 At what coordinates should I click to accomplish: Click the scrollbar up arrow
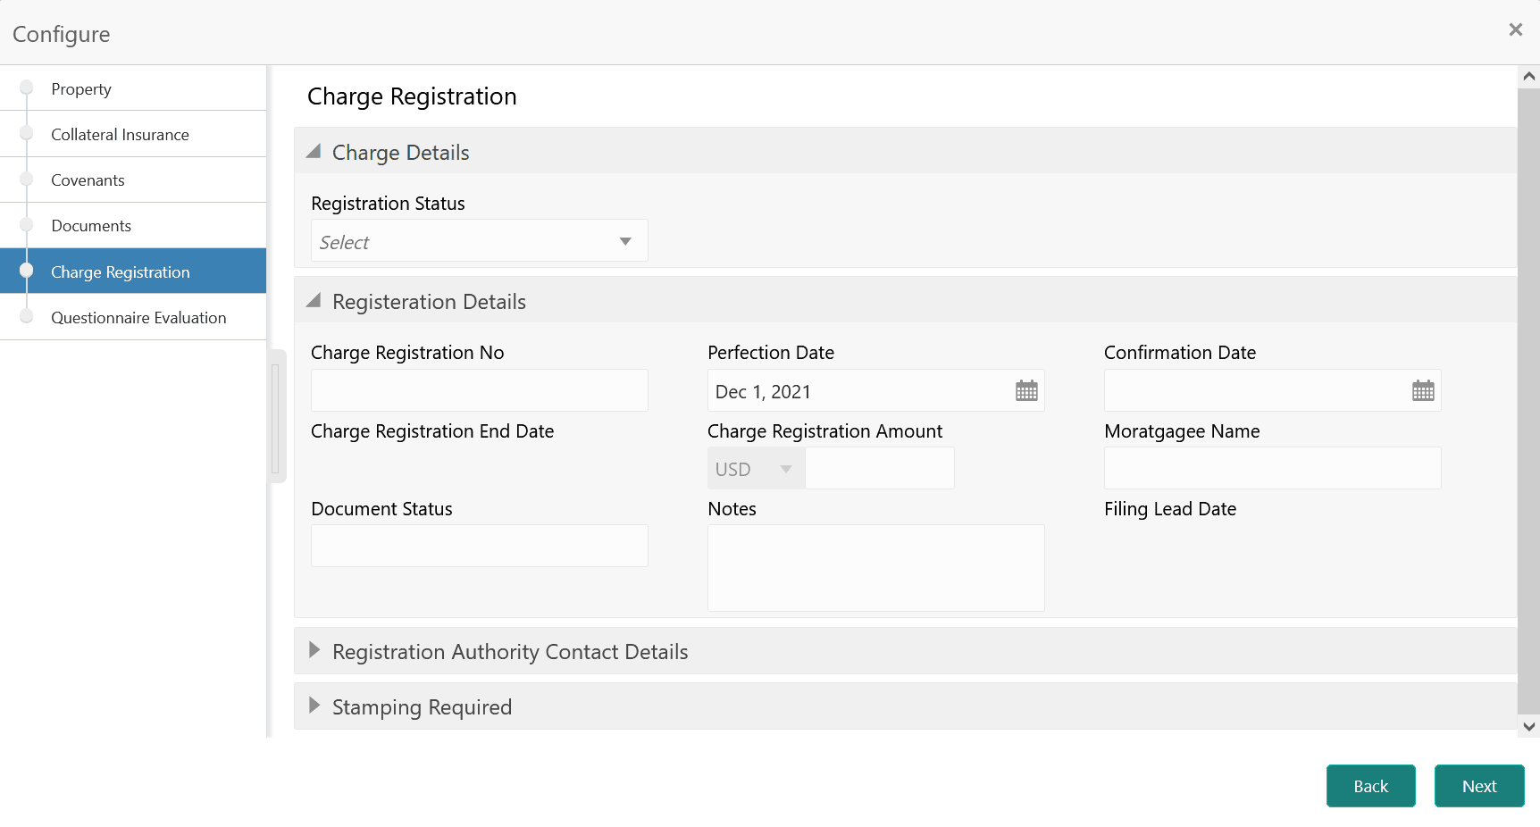coord(1527,75)
